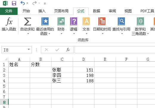The width and height of the screenshot is (155, 108).
Task: Switch to the 页面布局 tab
Action: (61, 11)
